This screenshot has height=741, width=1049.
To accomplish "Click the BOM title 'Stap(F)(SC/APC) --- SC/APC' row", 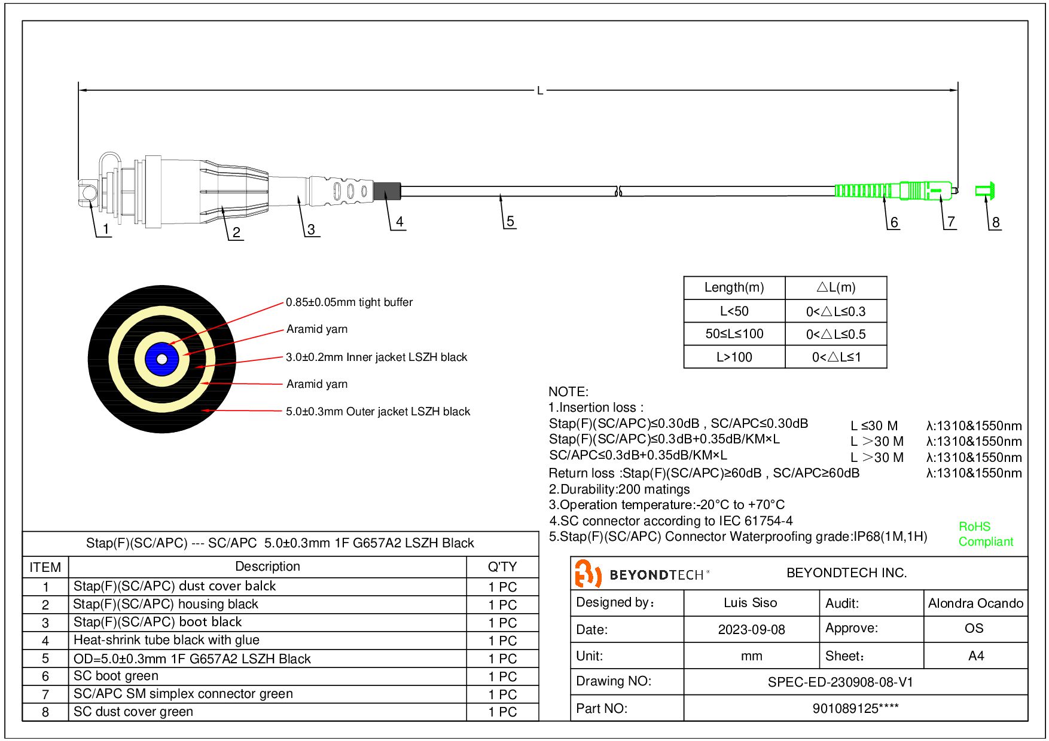I will pyautogui.click(x=280, y=543).
